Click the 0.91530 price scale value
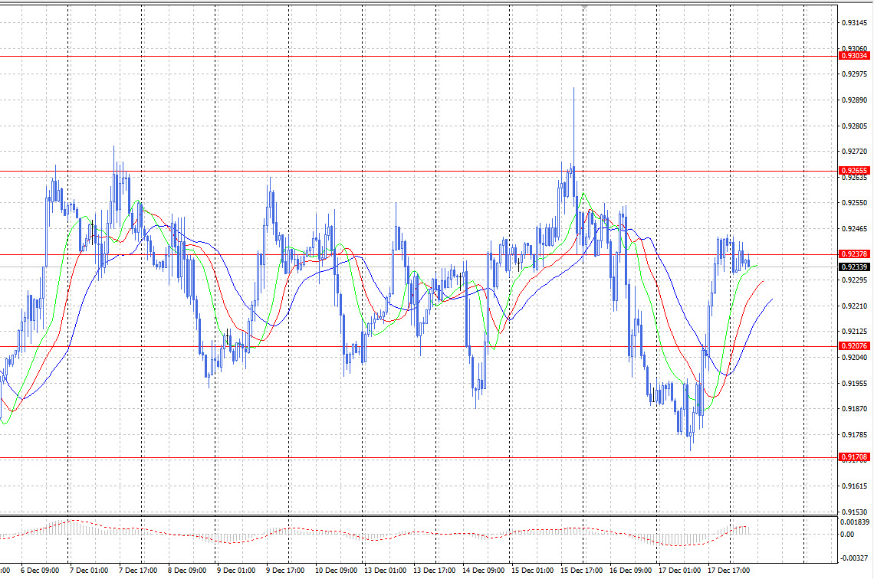 pos(854,512)
